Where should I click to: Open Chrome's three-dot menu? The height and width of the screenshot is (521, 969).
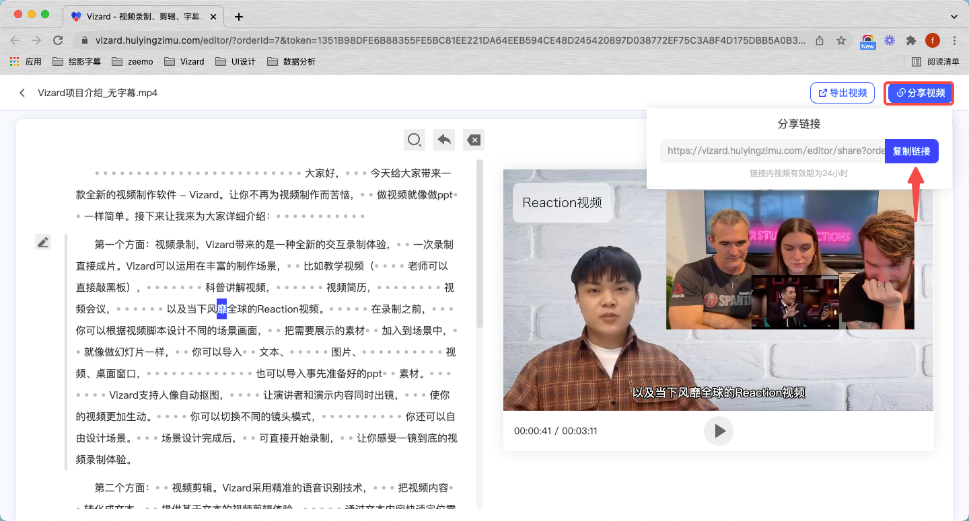pos(955,40)
